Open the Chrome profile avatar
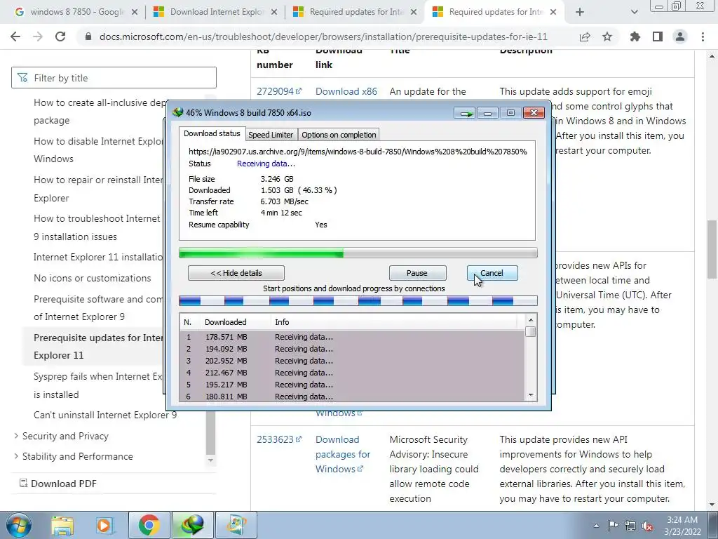Image resolution: width=718 pixels, height=539 pixels. coord(680,36)
